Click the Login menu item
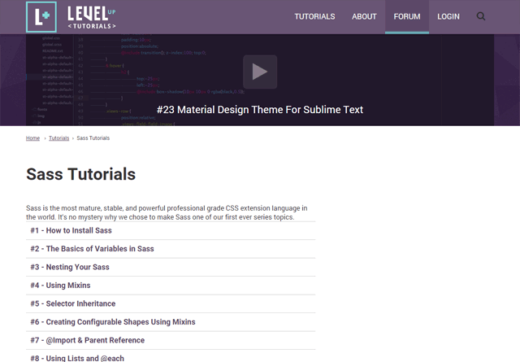This screenshot has height=362, width=520. click(x=448, y=16)
